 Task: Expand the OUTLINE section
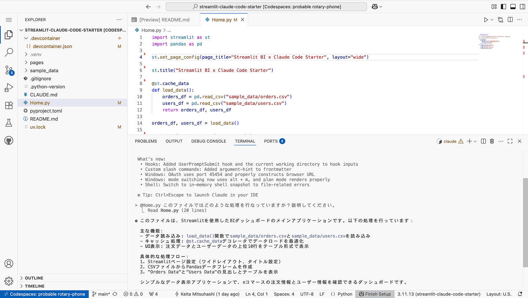click(34, 278)
